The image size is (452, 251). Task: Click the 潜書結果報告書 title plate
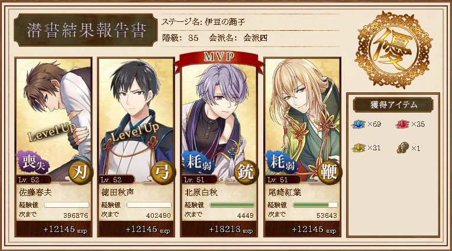[x=86, y=30]
